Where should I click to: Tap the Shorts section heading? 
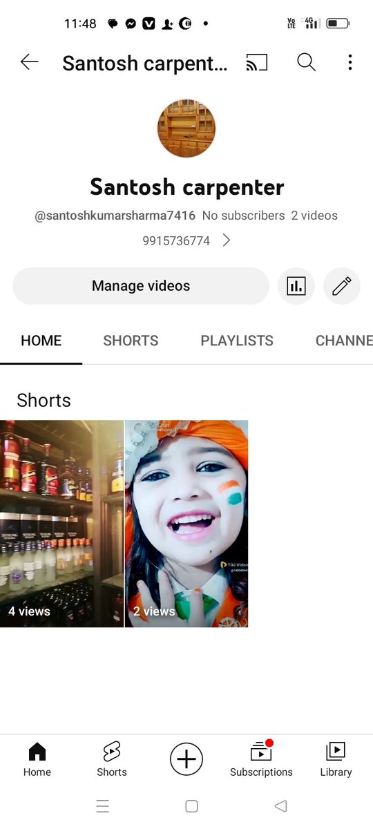[x=44, y=401]
